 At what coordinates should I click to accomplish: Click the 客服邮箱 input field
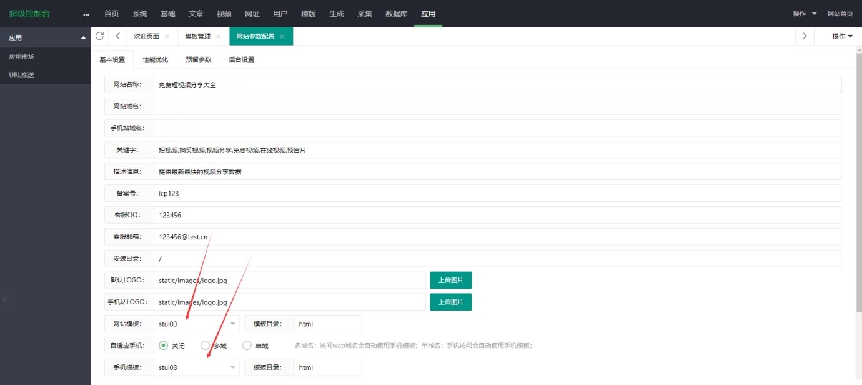[497, 237]
